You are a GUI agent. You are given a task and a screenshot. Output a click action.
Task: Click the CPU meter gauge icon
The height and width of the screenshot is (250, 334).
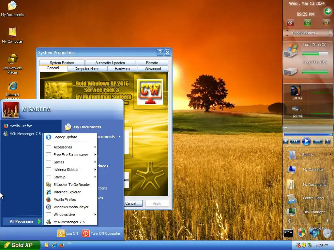[x=296, y=91]
